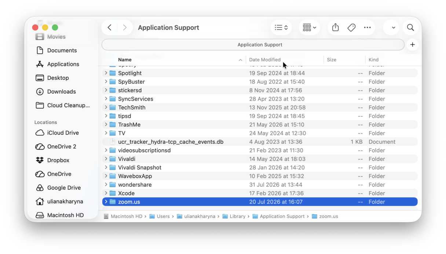Click the Vivaldi folder icon
Image resolution: width=446 pixels, height=254 pixels.
coord(113,159)
